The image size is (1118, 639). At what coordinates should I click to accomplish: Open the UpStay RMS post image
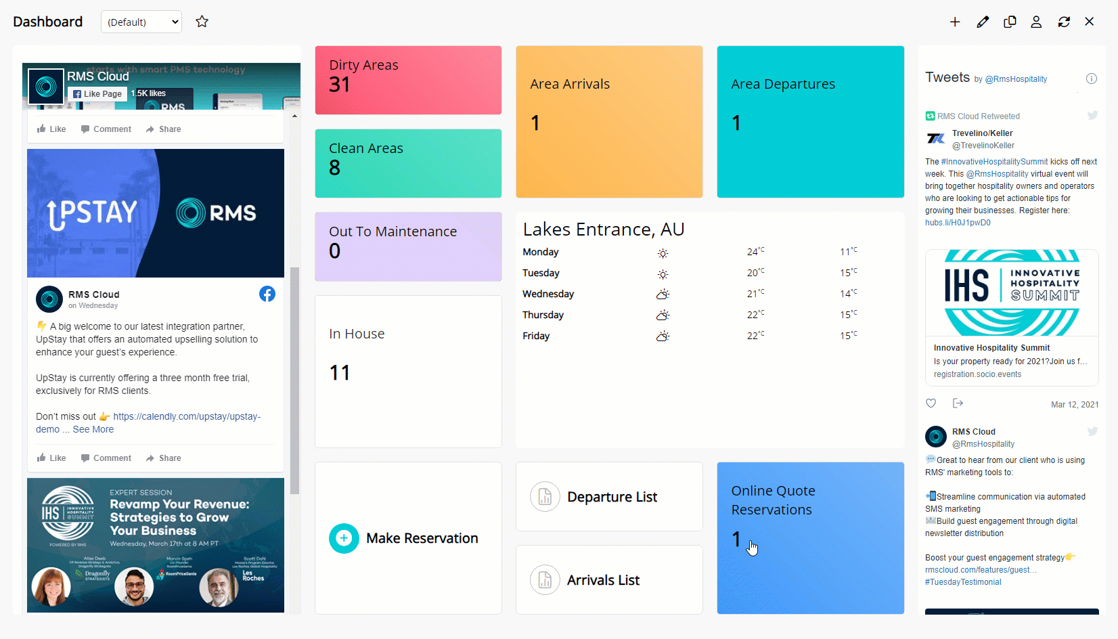pyautogui.click(x=156, y=213)
